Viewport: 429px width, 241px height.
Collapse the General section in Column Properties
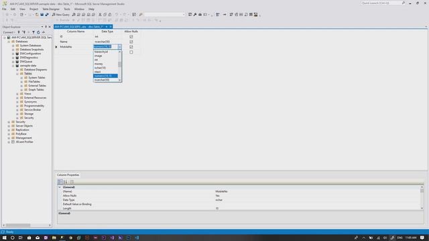(60, 187)
